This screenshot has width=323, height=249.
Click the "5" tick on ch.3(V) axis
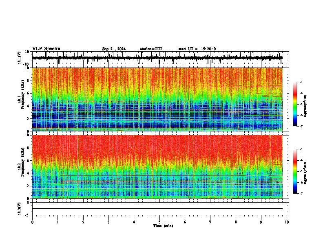(28, 203)
